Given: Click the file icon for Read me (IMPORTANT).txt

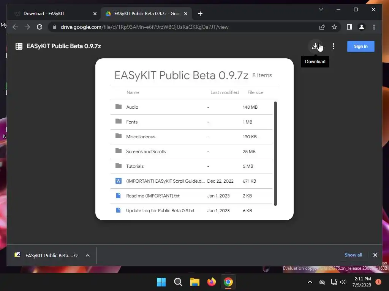Looking at the screenshot, I should coord(119,196).
